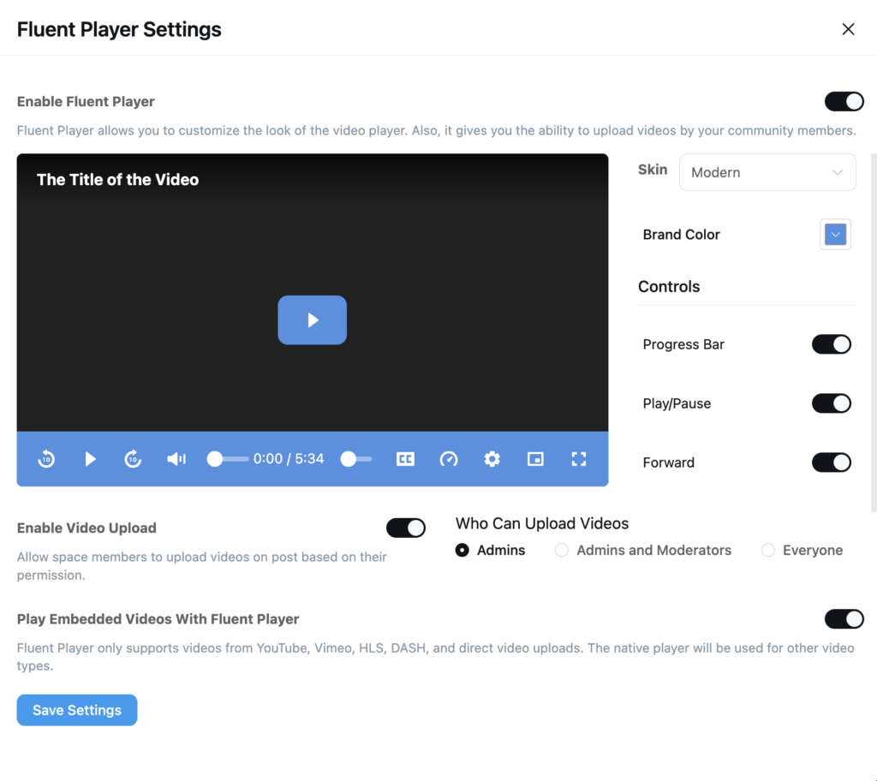Viewport: 877px width, 781px height.
Task: Disable the Progress Bar control
Action: [832, 344]
